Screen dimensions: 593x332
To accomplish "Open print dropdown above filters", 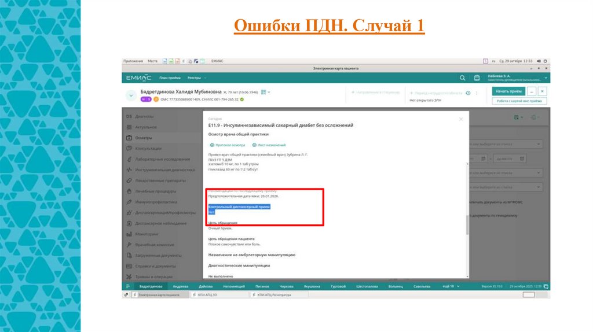I will point(535,117).
